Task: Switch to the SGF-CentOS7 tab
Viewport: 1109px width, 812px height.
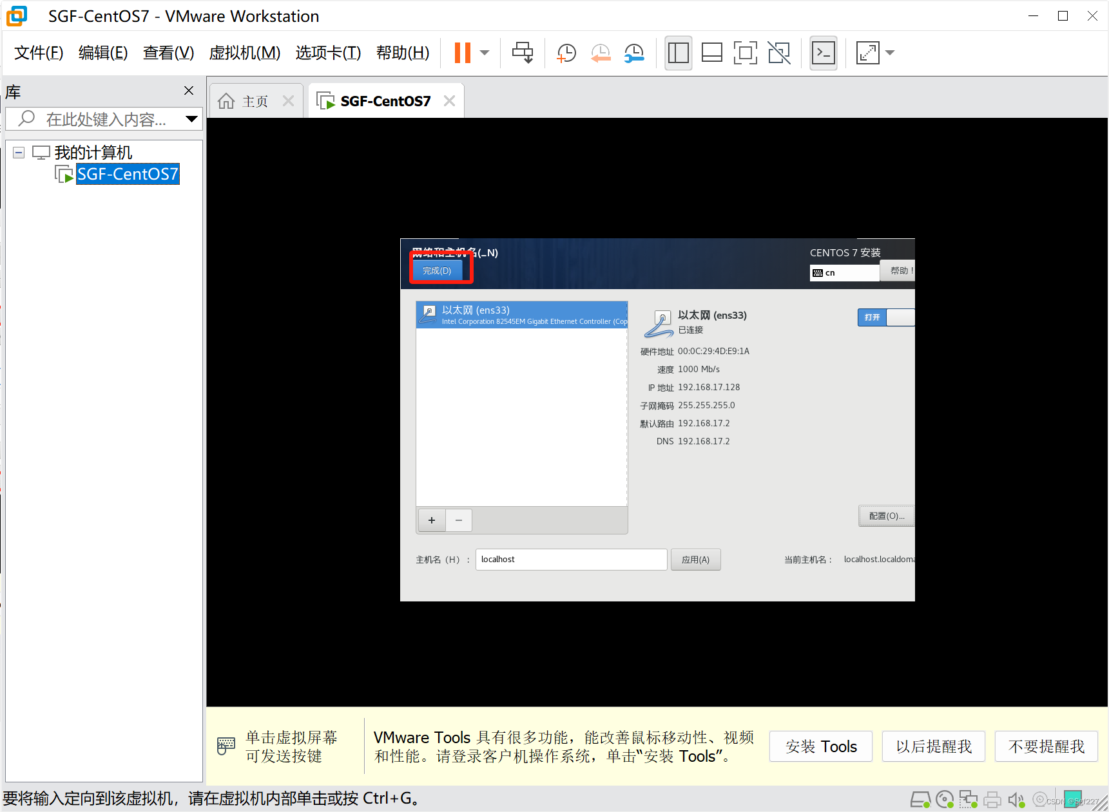Action: point(385,101)
